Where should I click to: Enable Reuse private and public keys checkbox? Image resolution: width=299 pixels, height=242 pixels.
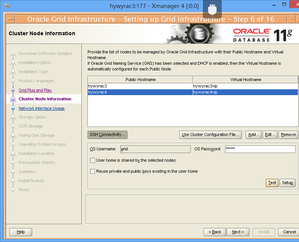click(x=92, y=172)
